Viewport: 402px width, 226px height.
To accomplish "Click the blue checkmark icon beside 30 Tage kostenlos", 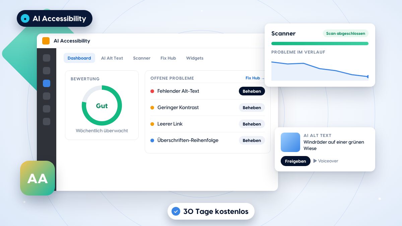I will tap(176, 211).
